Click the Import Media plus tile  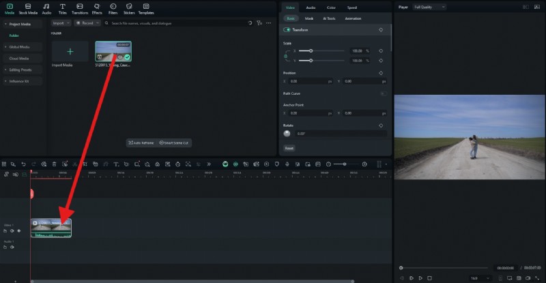pos(70,52)
